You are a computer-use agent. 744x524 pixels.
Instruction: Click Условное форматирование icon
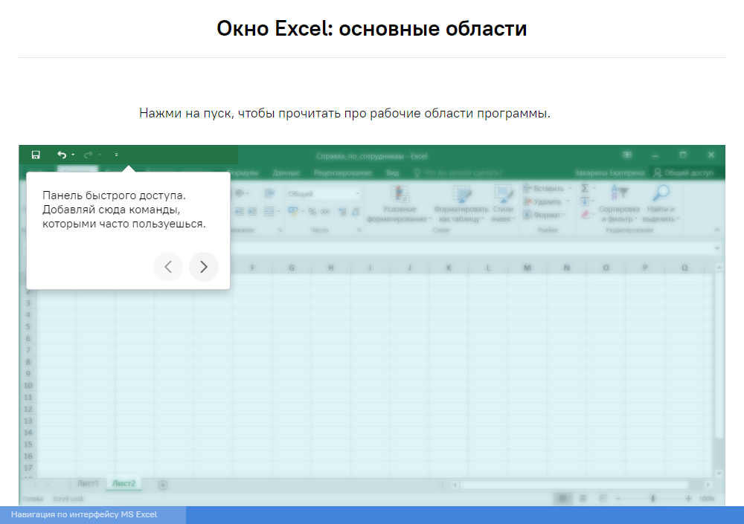click(400, 195)
